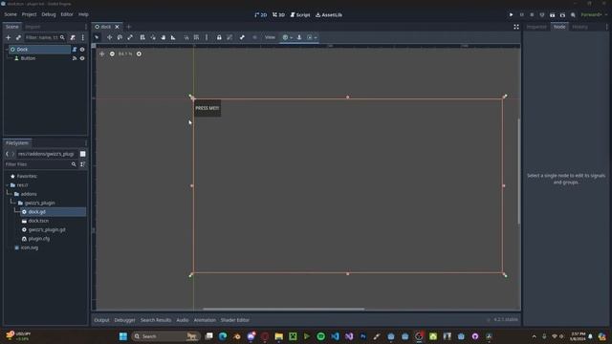Switch to the History tab

click(579, 27)
